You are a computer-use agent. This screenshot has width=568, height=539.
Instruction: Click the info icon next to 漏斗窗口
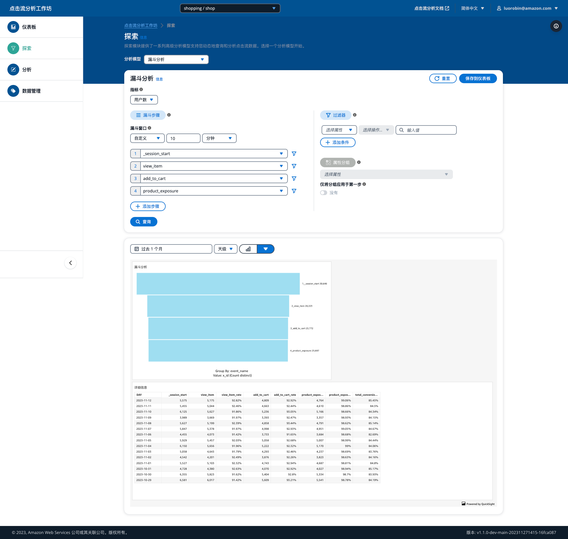149,128
